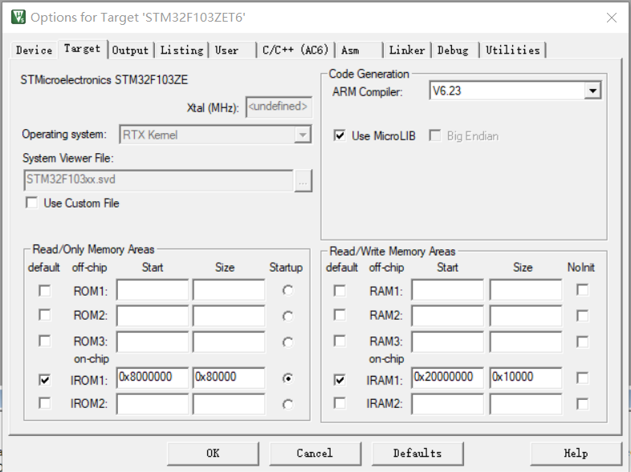The width and height of the screenshot is (631, 472).
Task: Go to the Listing tab
Action: pos(182,50)
